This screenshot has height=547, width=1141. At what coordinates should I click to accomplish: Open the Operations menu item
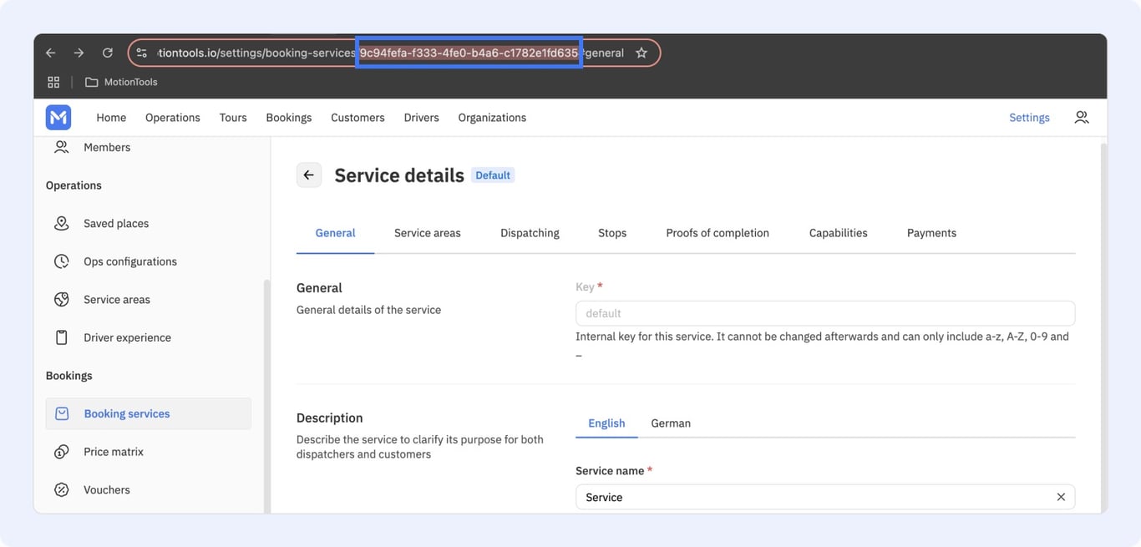click(x=173, y=118)
